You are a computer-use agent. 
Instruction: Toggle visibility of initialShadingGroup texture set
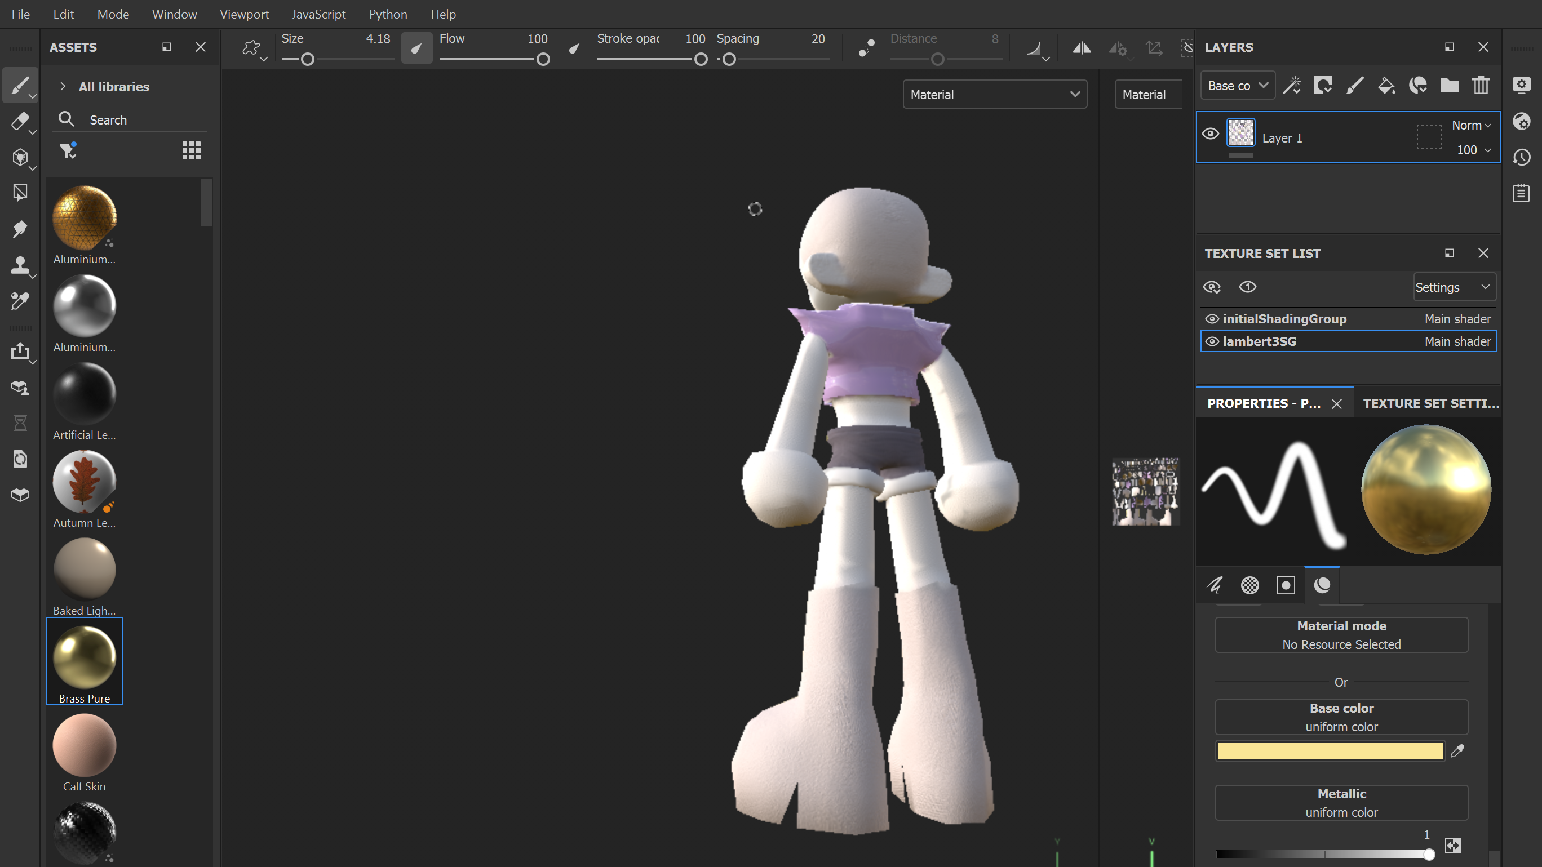[x=1212, y=319]
